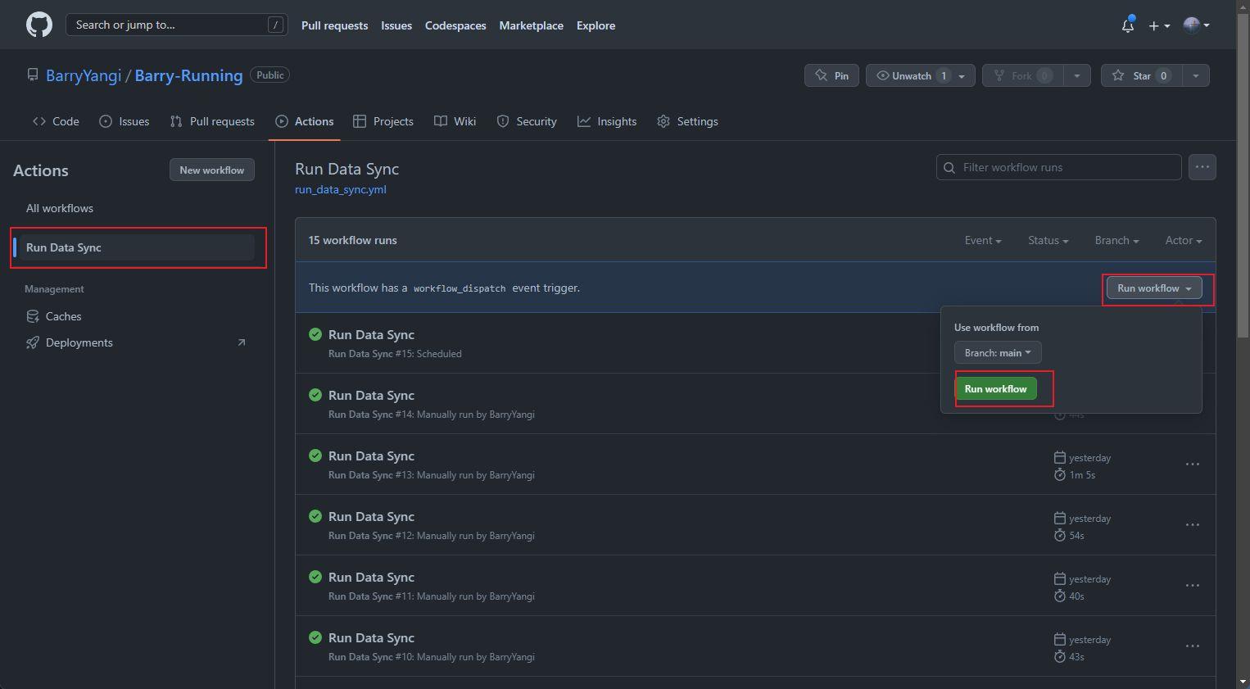Expand the Event filter dropdown
Image resolution: width=1250 pixels, height=689 pixels.
tap(983, 240)
